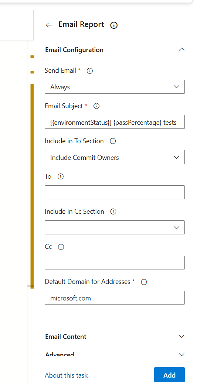
Task: Click the Include in Cc Section label
Action: coord(74,212)
